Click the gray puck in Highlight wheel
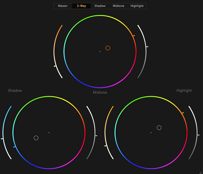203x174 pixels. coord(159,128)
